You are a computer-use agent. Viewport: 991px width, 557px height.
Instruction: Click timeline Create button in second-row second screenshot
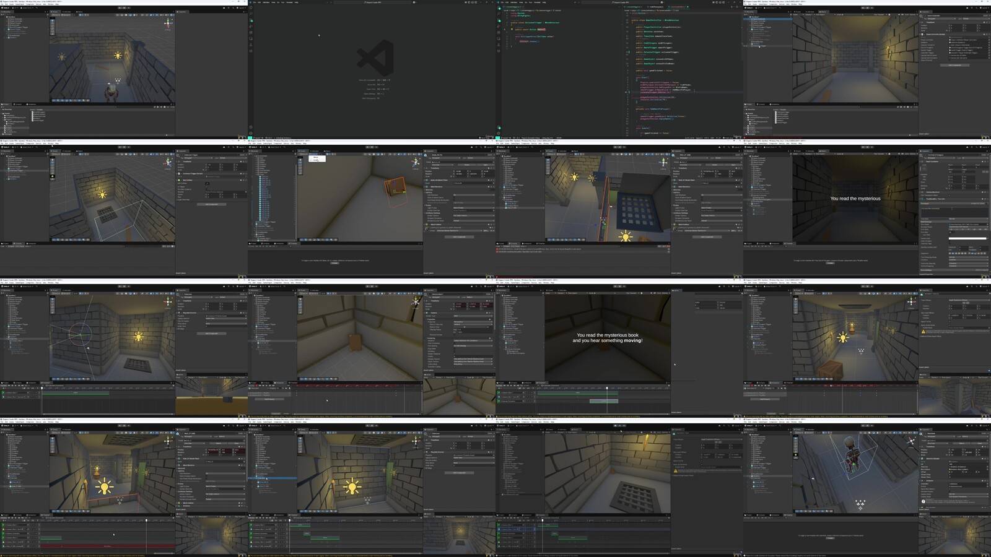(335, 263)
